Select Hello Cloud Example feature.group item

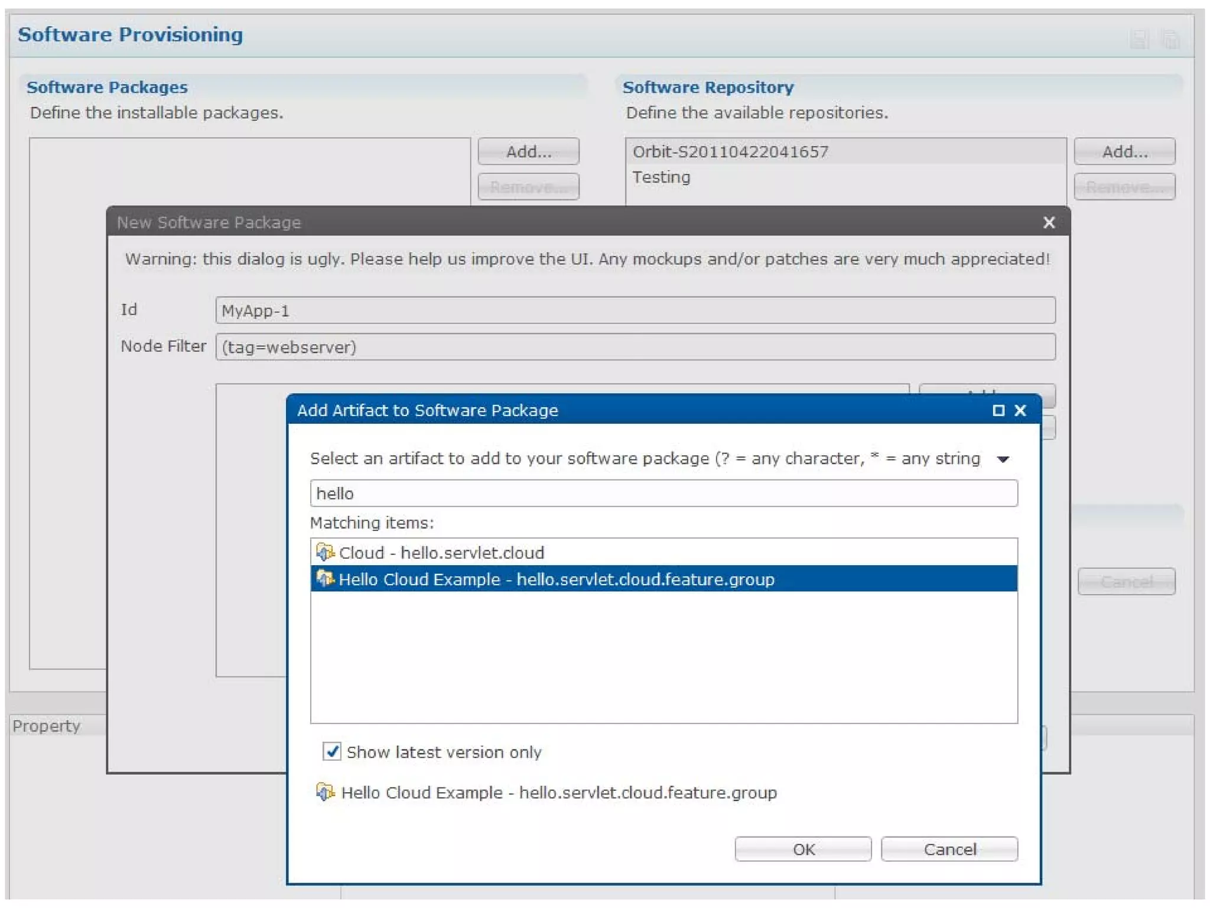(x=555, y=579)
